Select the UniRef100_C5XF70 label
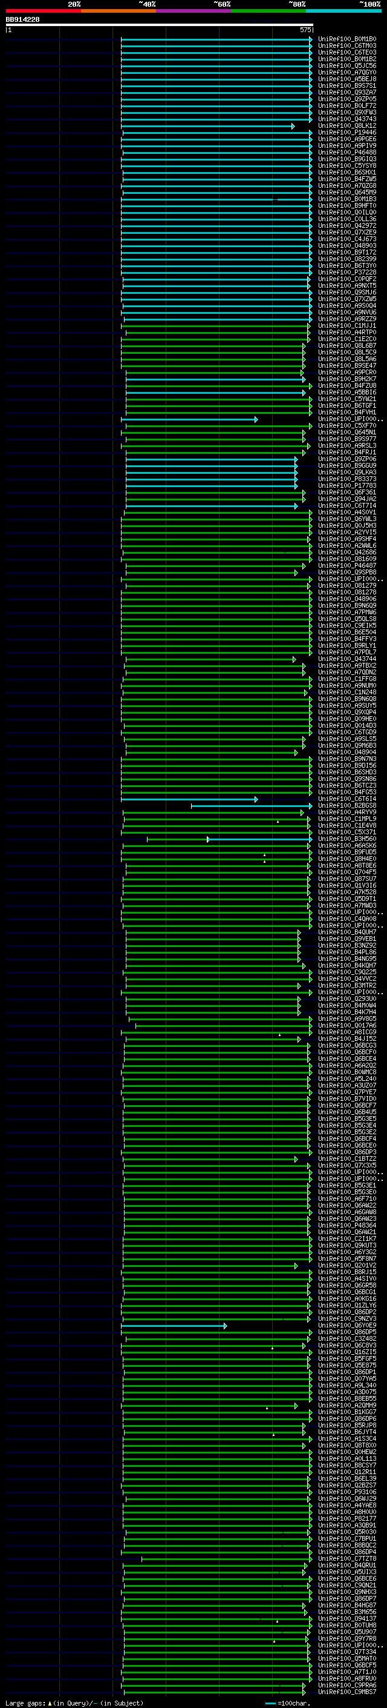This screenshot has height=1708, width=387. pos(347,426)
